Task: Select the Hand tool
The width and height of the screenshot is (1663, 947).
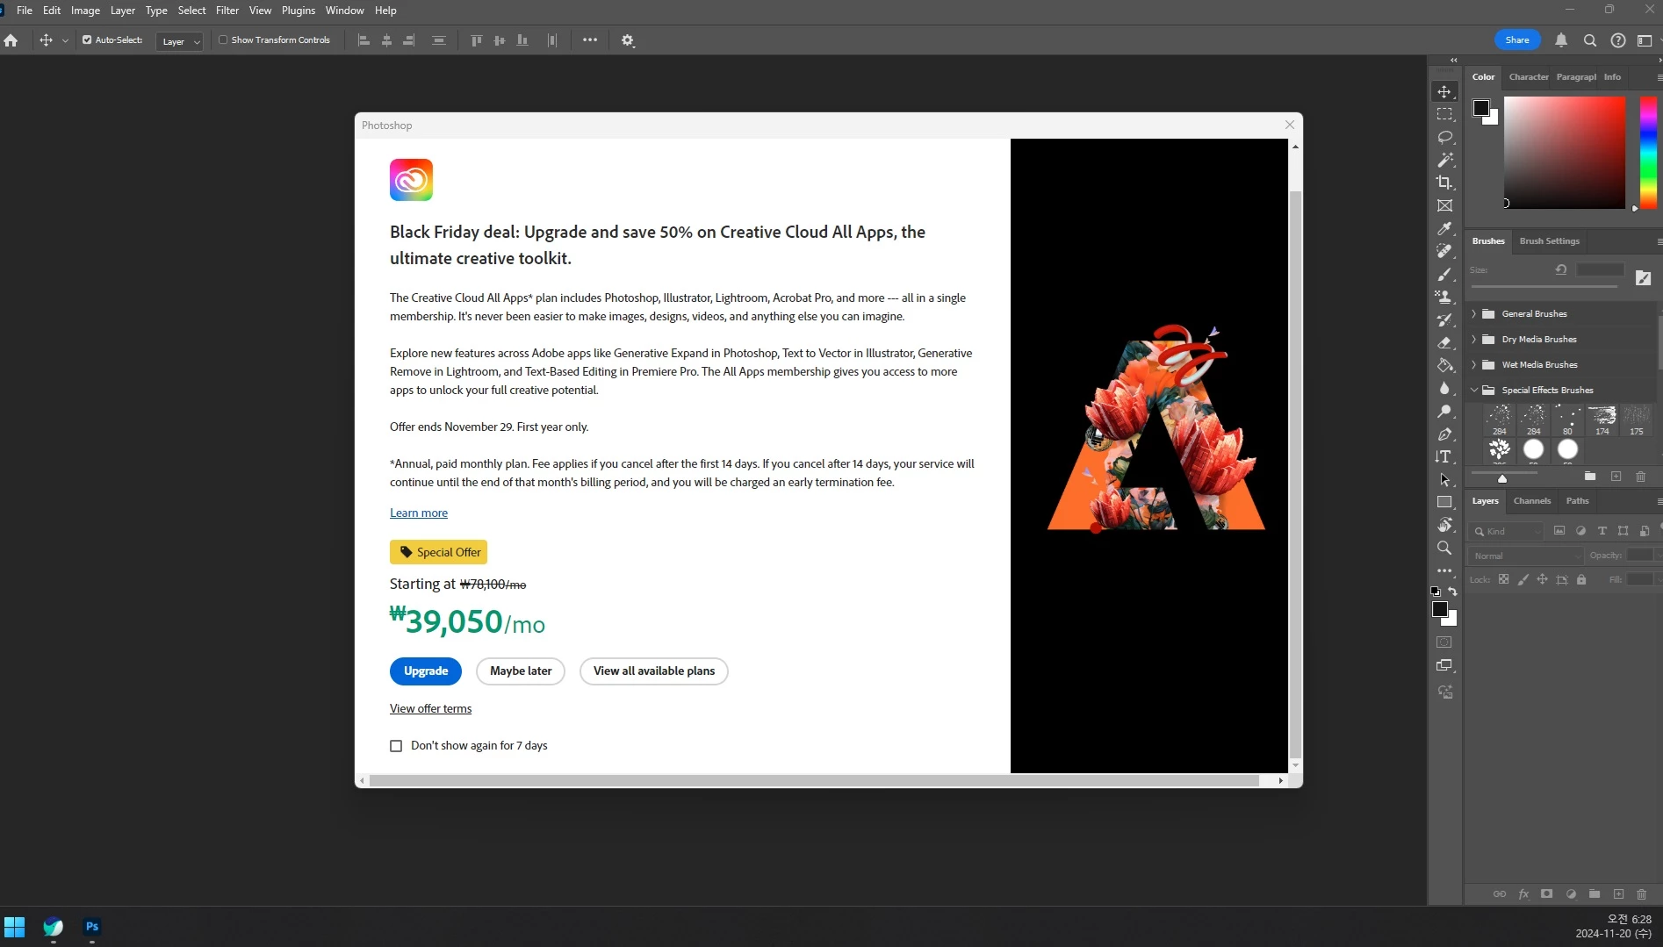Action: (x=1444, y=525)
